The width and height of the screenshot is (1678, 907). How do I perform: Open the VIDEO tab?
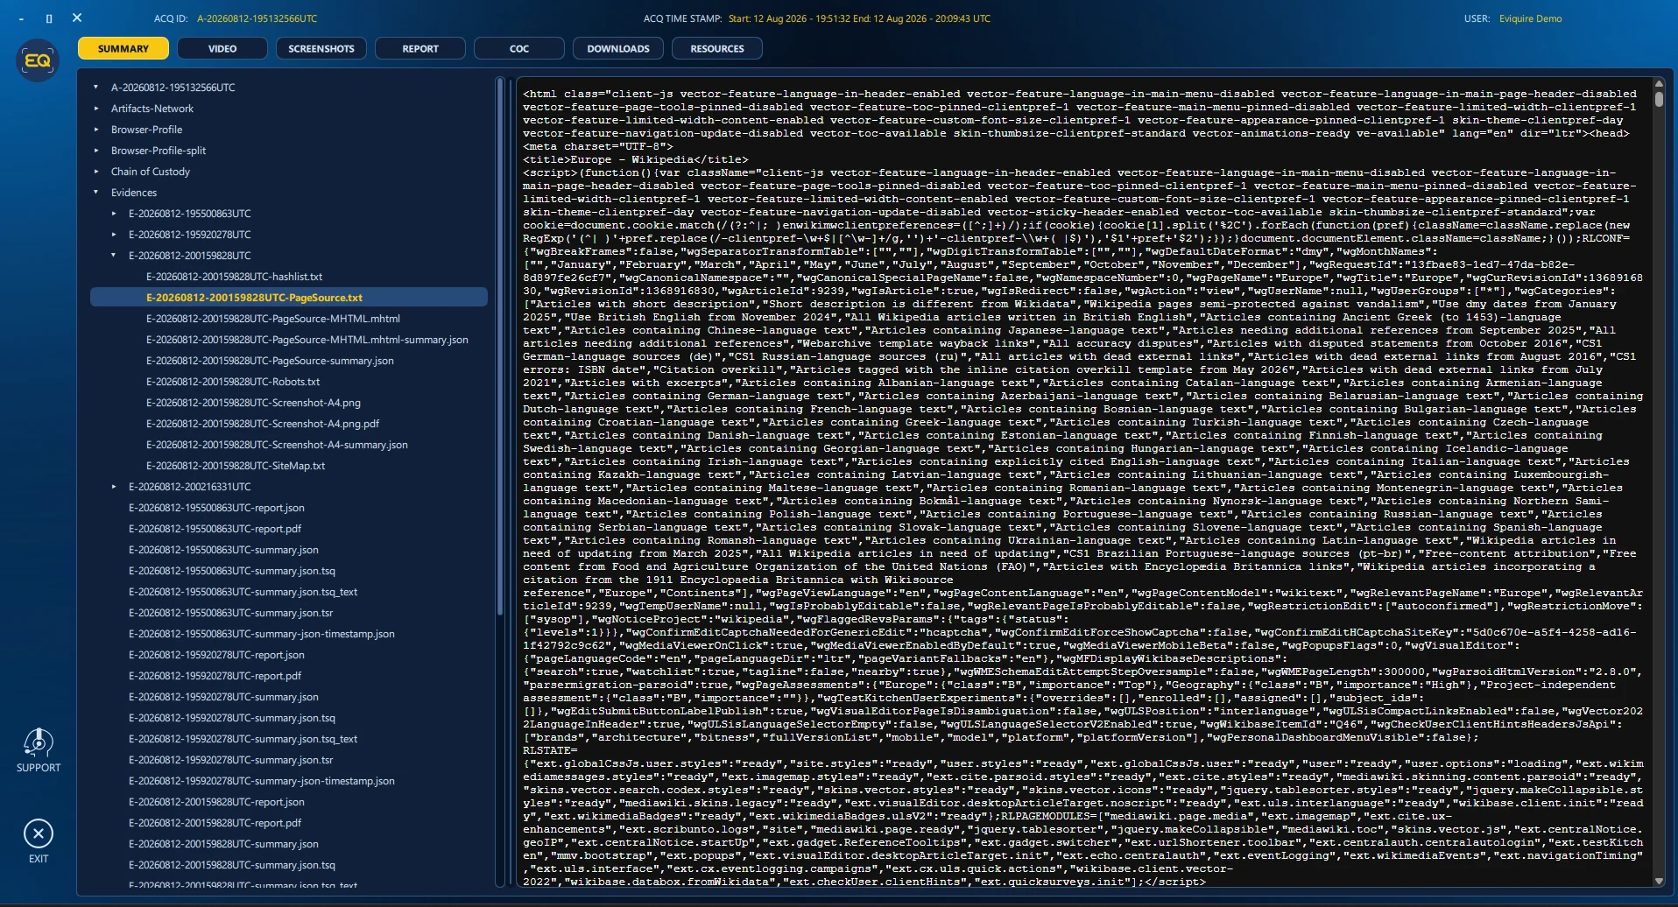click(x=222, y=49)
